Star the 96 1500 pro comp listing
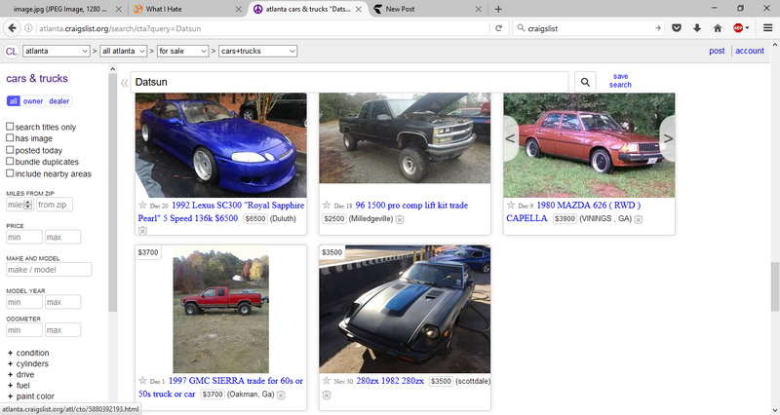The width and height of the screenshot is (780, 415). pyautogui.click(x=327, y=205)
